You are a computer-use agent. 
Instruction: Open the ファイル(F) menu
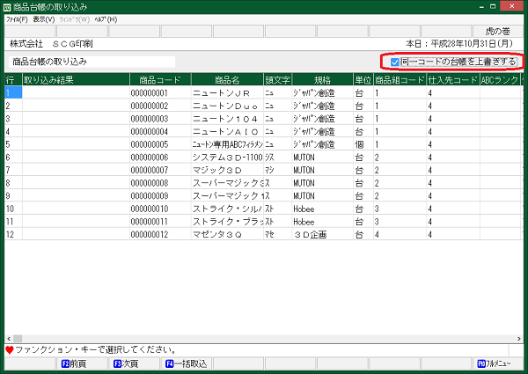click(17, 19)
